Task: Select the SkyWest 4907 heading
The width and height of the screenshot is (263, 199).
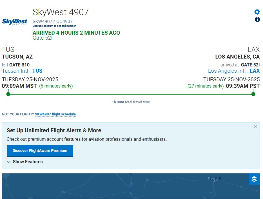Action: tap(61, 12)
